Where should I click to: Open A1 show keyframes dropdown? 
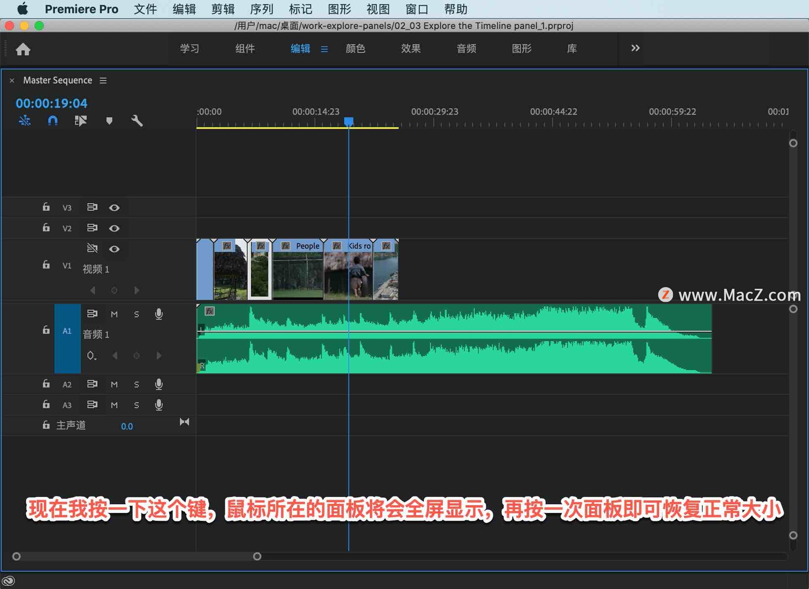tap(91, 355)
